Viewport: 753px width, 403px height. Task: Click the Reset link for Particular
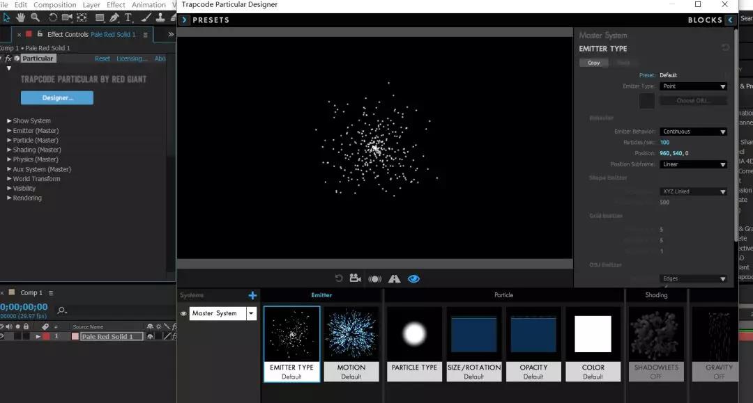pyautogui.click(x=102, y=58)
